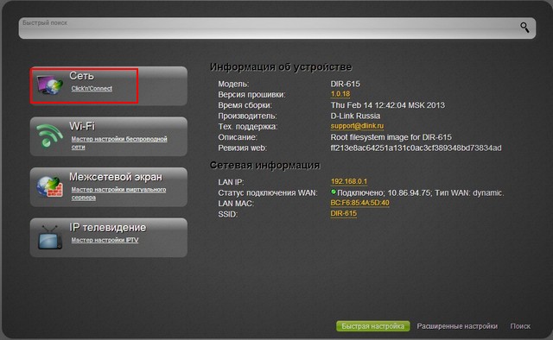Click the magnifier search icon

pos(524,28)
